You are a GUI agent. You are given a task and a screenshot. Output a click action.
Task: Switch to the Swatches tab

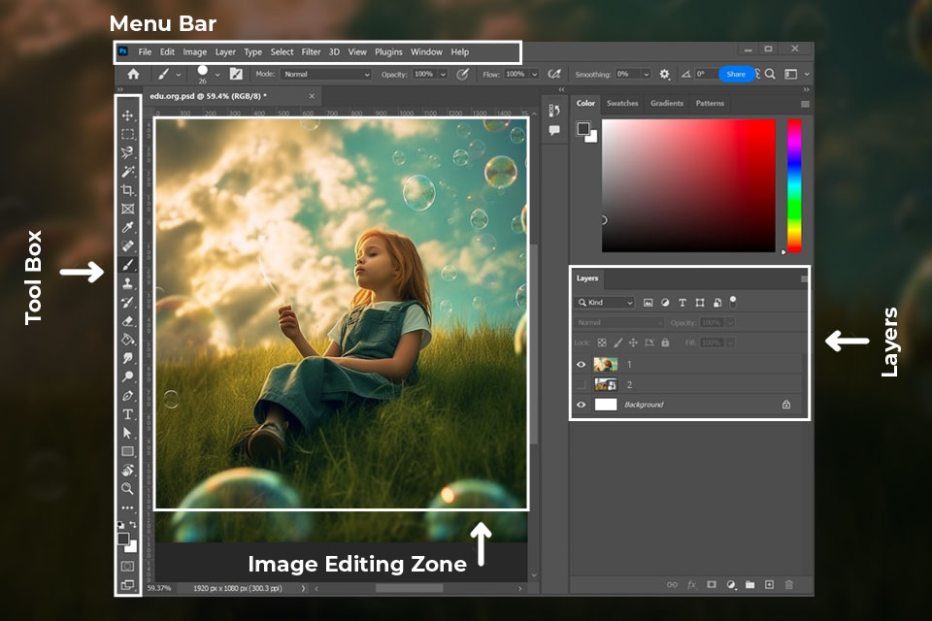(622, 104)
